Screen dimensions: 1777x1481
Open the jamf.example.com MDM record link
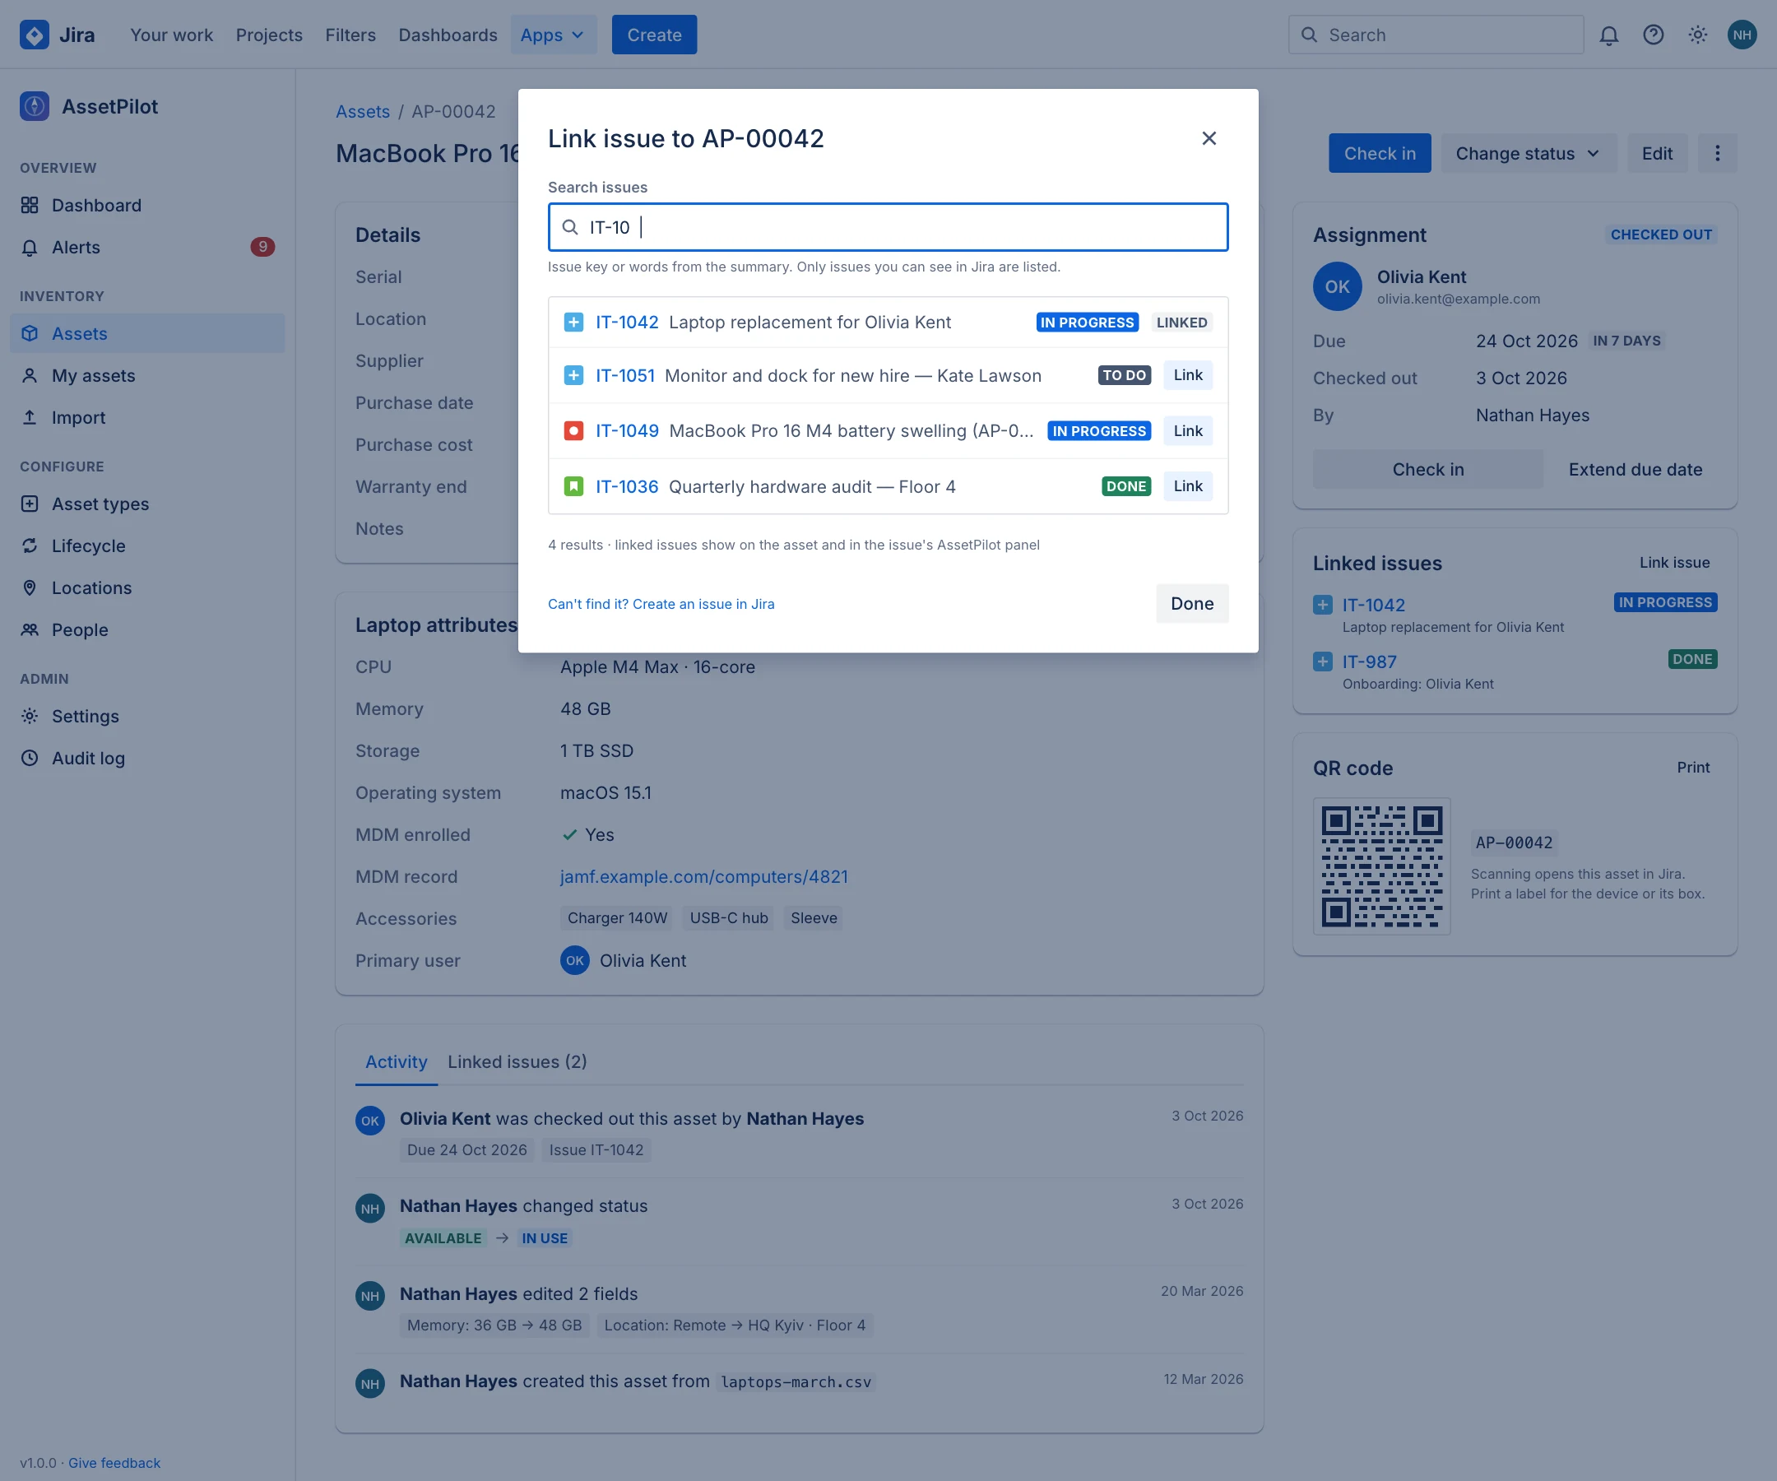pyautogui.click(x=704, y=877)
